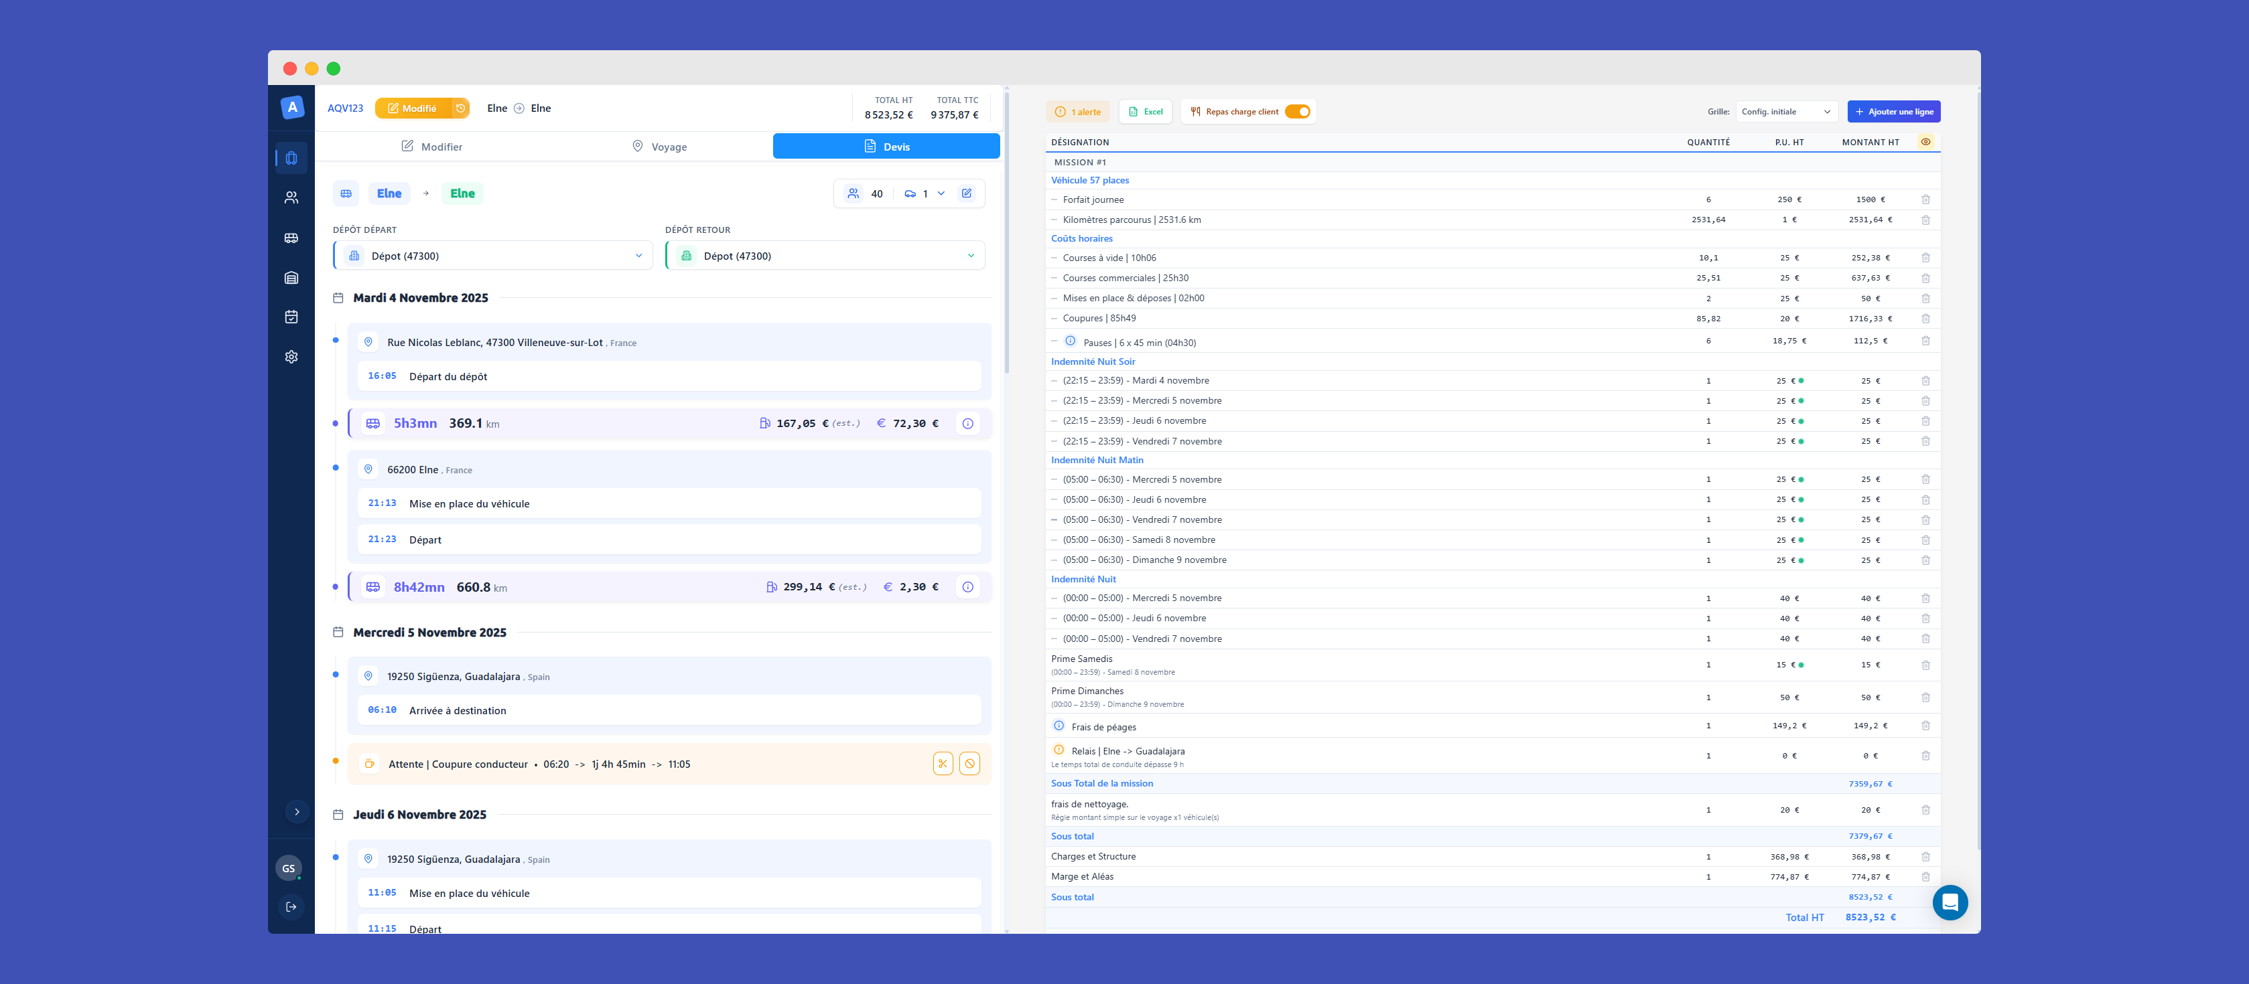This screenshot has height=984, width=2249.
Task: Expand the vehicle count chevron
Action: tap(941, 193)
